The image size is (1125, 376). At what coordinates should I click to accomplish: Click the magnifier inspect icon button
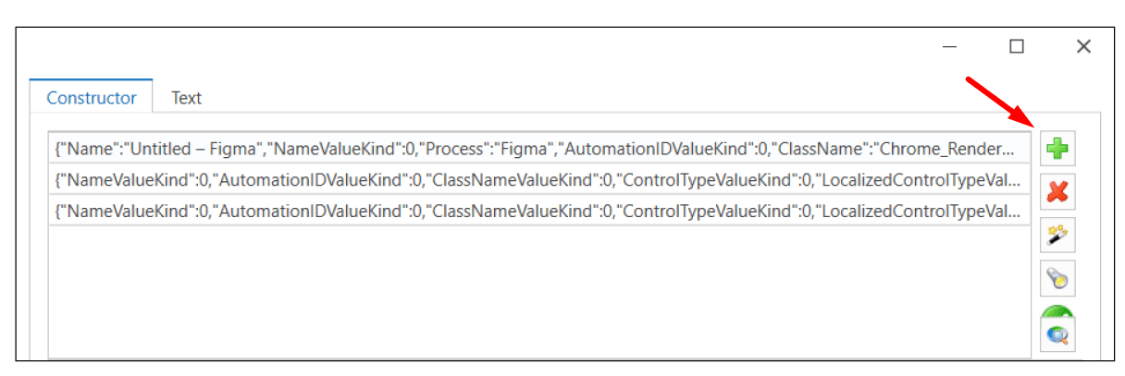(1057, 334)
